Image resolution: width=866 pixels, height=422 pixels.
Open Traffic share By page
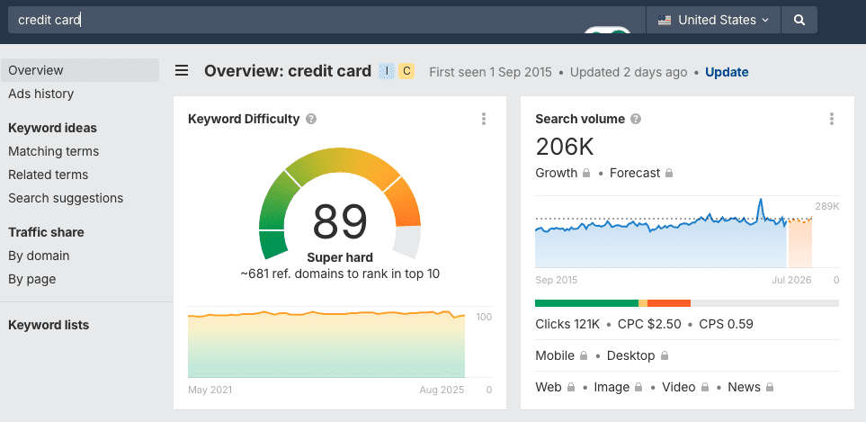pyautogui.click(x=32, y=279)
